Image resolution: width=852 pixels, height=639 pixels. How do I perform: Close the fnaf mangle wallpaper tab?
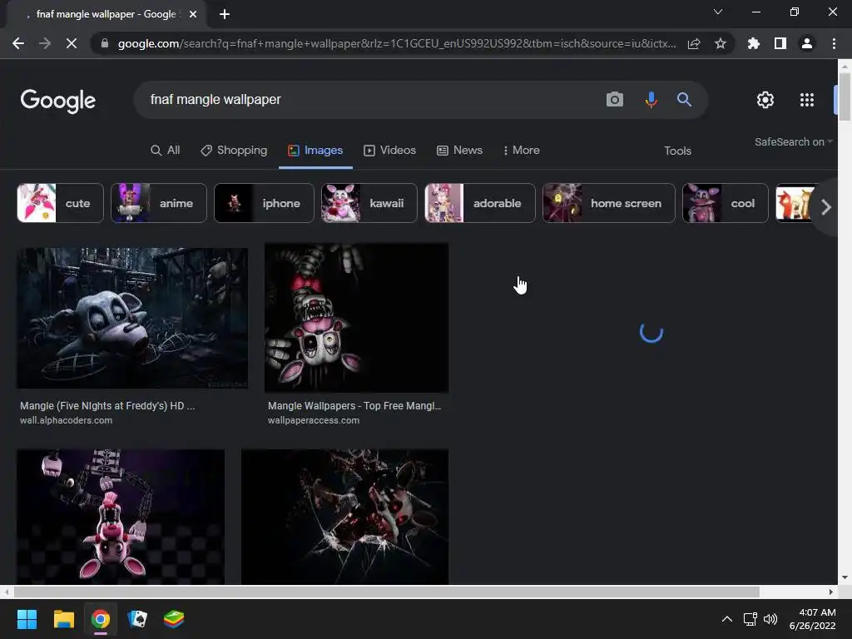[193, 14]
